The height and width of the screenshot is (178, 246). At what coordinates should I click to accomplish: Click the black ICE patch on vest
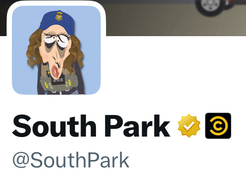(x=58, y=81)
